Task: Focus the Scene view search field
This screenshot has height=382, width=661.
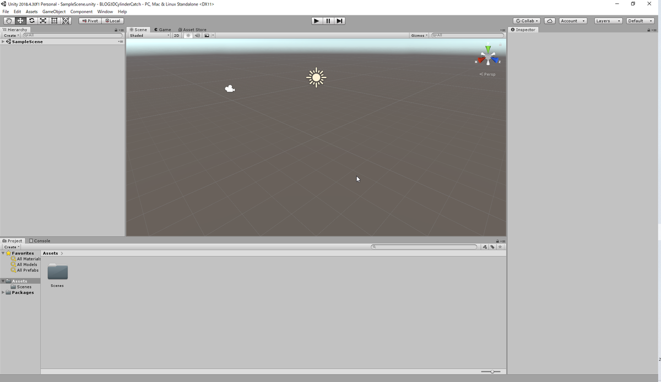Action: pos(468,35)
